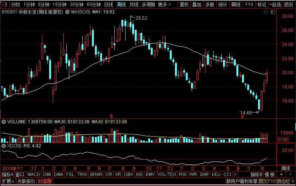Expand the 扩展 panel
Viewport: 296px width, 186px height.
(8, 181)
